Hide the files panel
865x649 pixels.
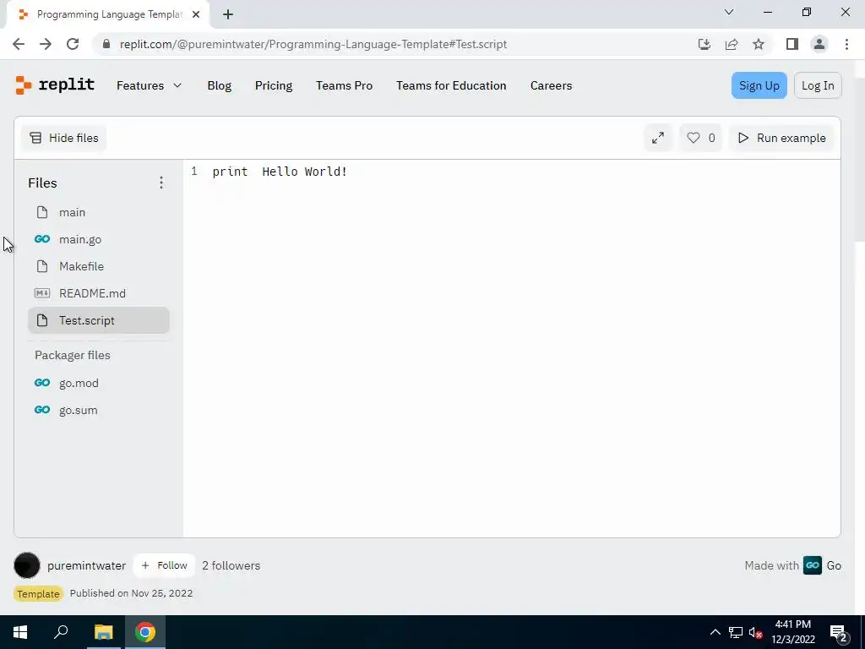point(64,138)
